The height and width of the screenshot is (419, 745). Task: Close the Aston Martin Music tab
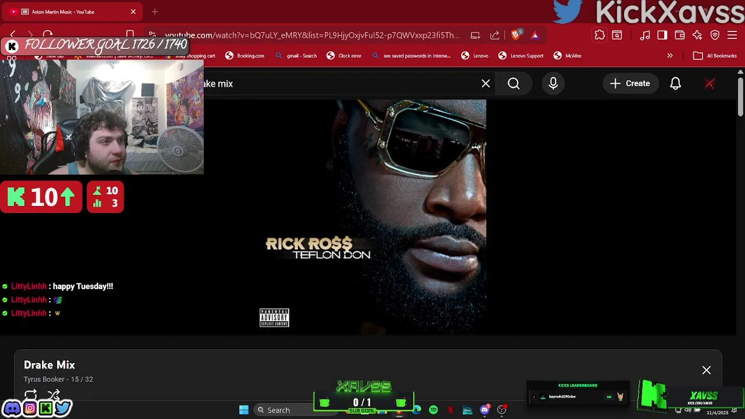133,12
